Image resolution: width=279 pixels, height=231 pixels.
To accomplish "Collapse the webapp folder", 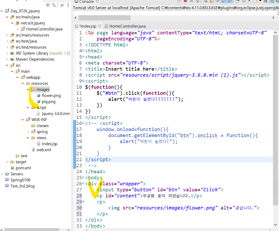I will point(18,77).
